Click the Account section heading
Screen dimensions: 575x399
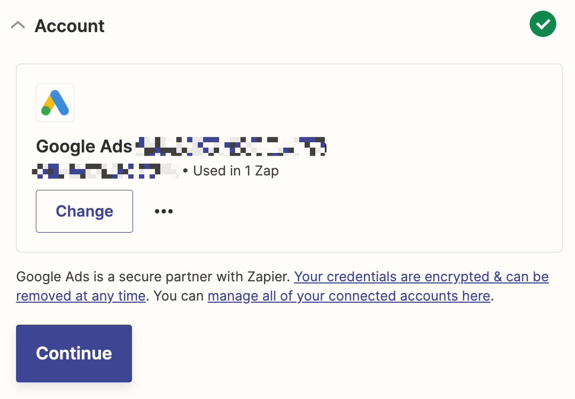[x=69, y=26]
